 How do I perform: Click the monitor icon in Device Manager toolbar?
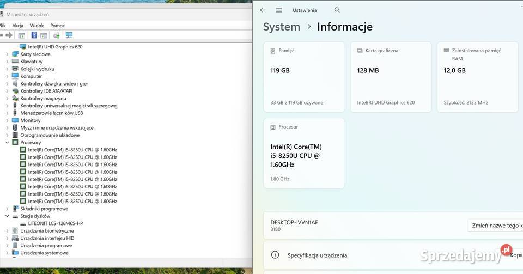click(69, 35)
